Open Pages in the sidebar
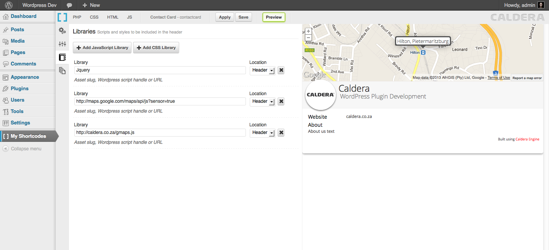 click(x=18, y=53)
